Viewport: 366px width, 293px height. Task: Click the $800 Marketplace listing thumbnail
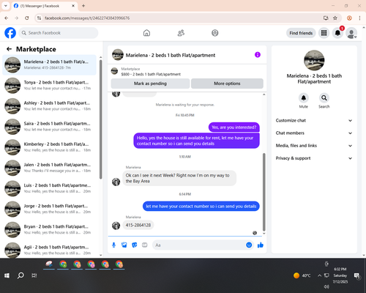click(x=114, y=71)
